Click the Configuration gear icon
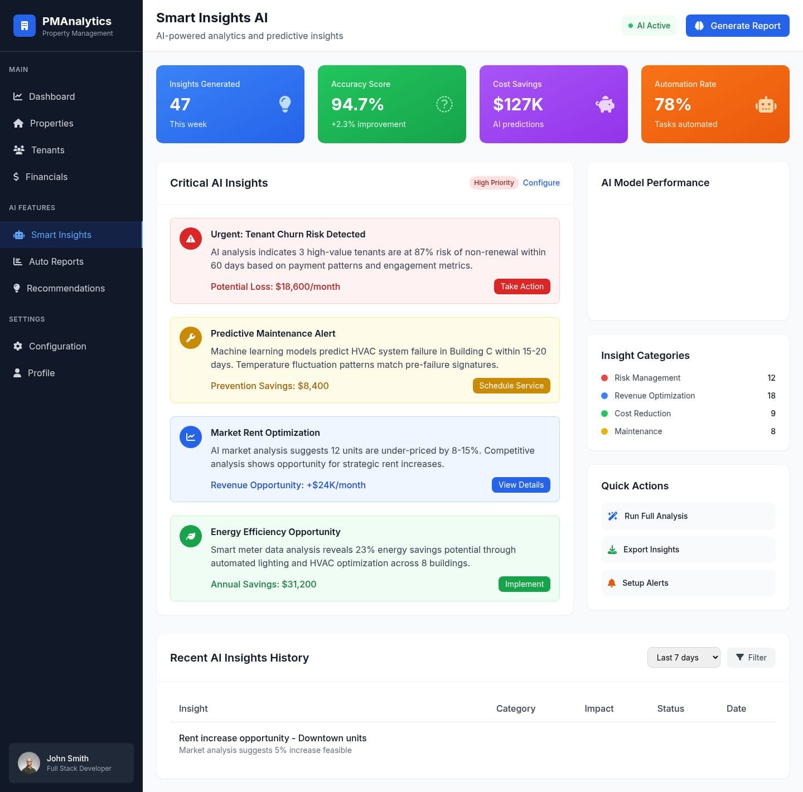 pos(18,346)
